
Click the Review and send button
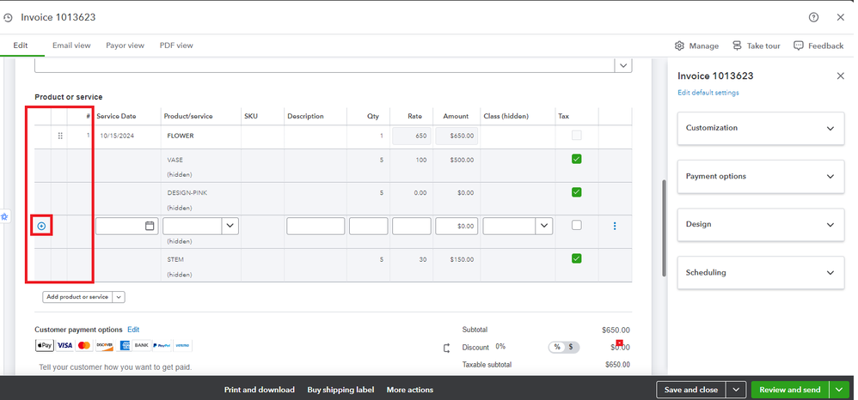point(789,390)
